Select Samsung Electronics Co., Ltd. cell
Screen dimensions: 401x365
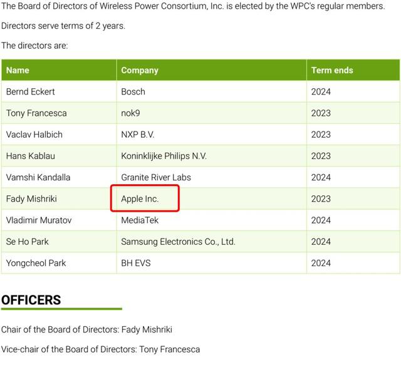(212, 242)
